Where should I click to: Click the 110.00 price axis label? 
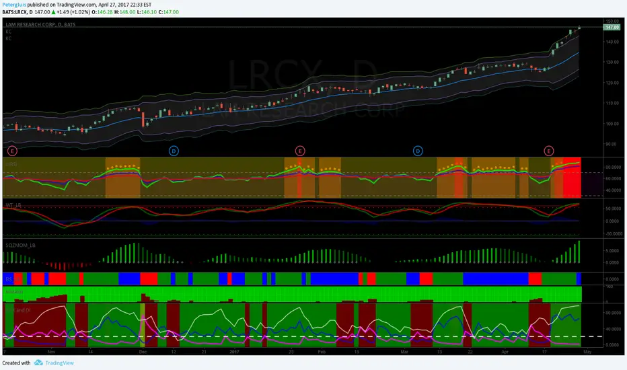coord(612,103)
